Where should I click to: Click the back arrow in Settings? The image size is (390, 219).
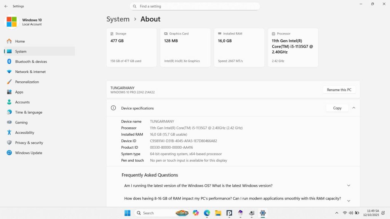pyautogui.click(x=6, y=6)
